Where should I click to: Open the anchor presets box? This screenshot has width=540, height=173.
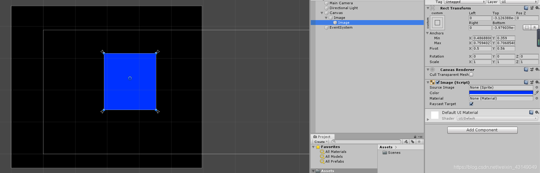tap(437, 23)
